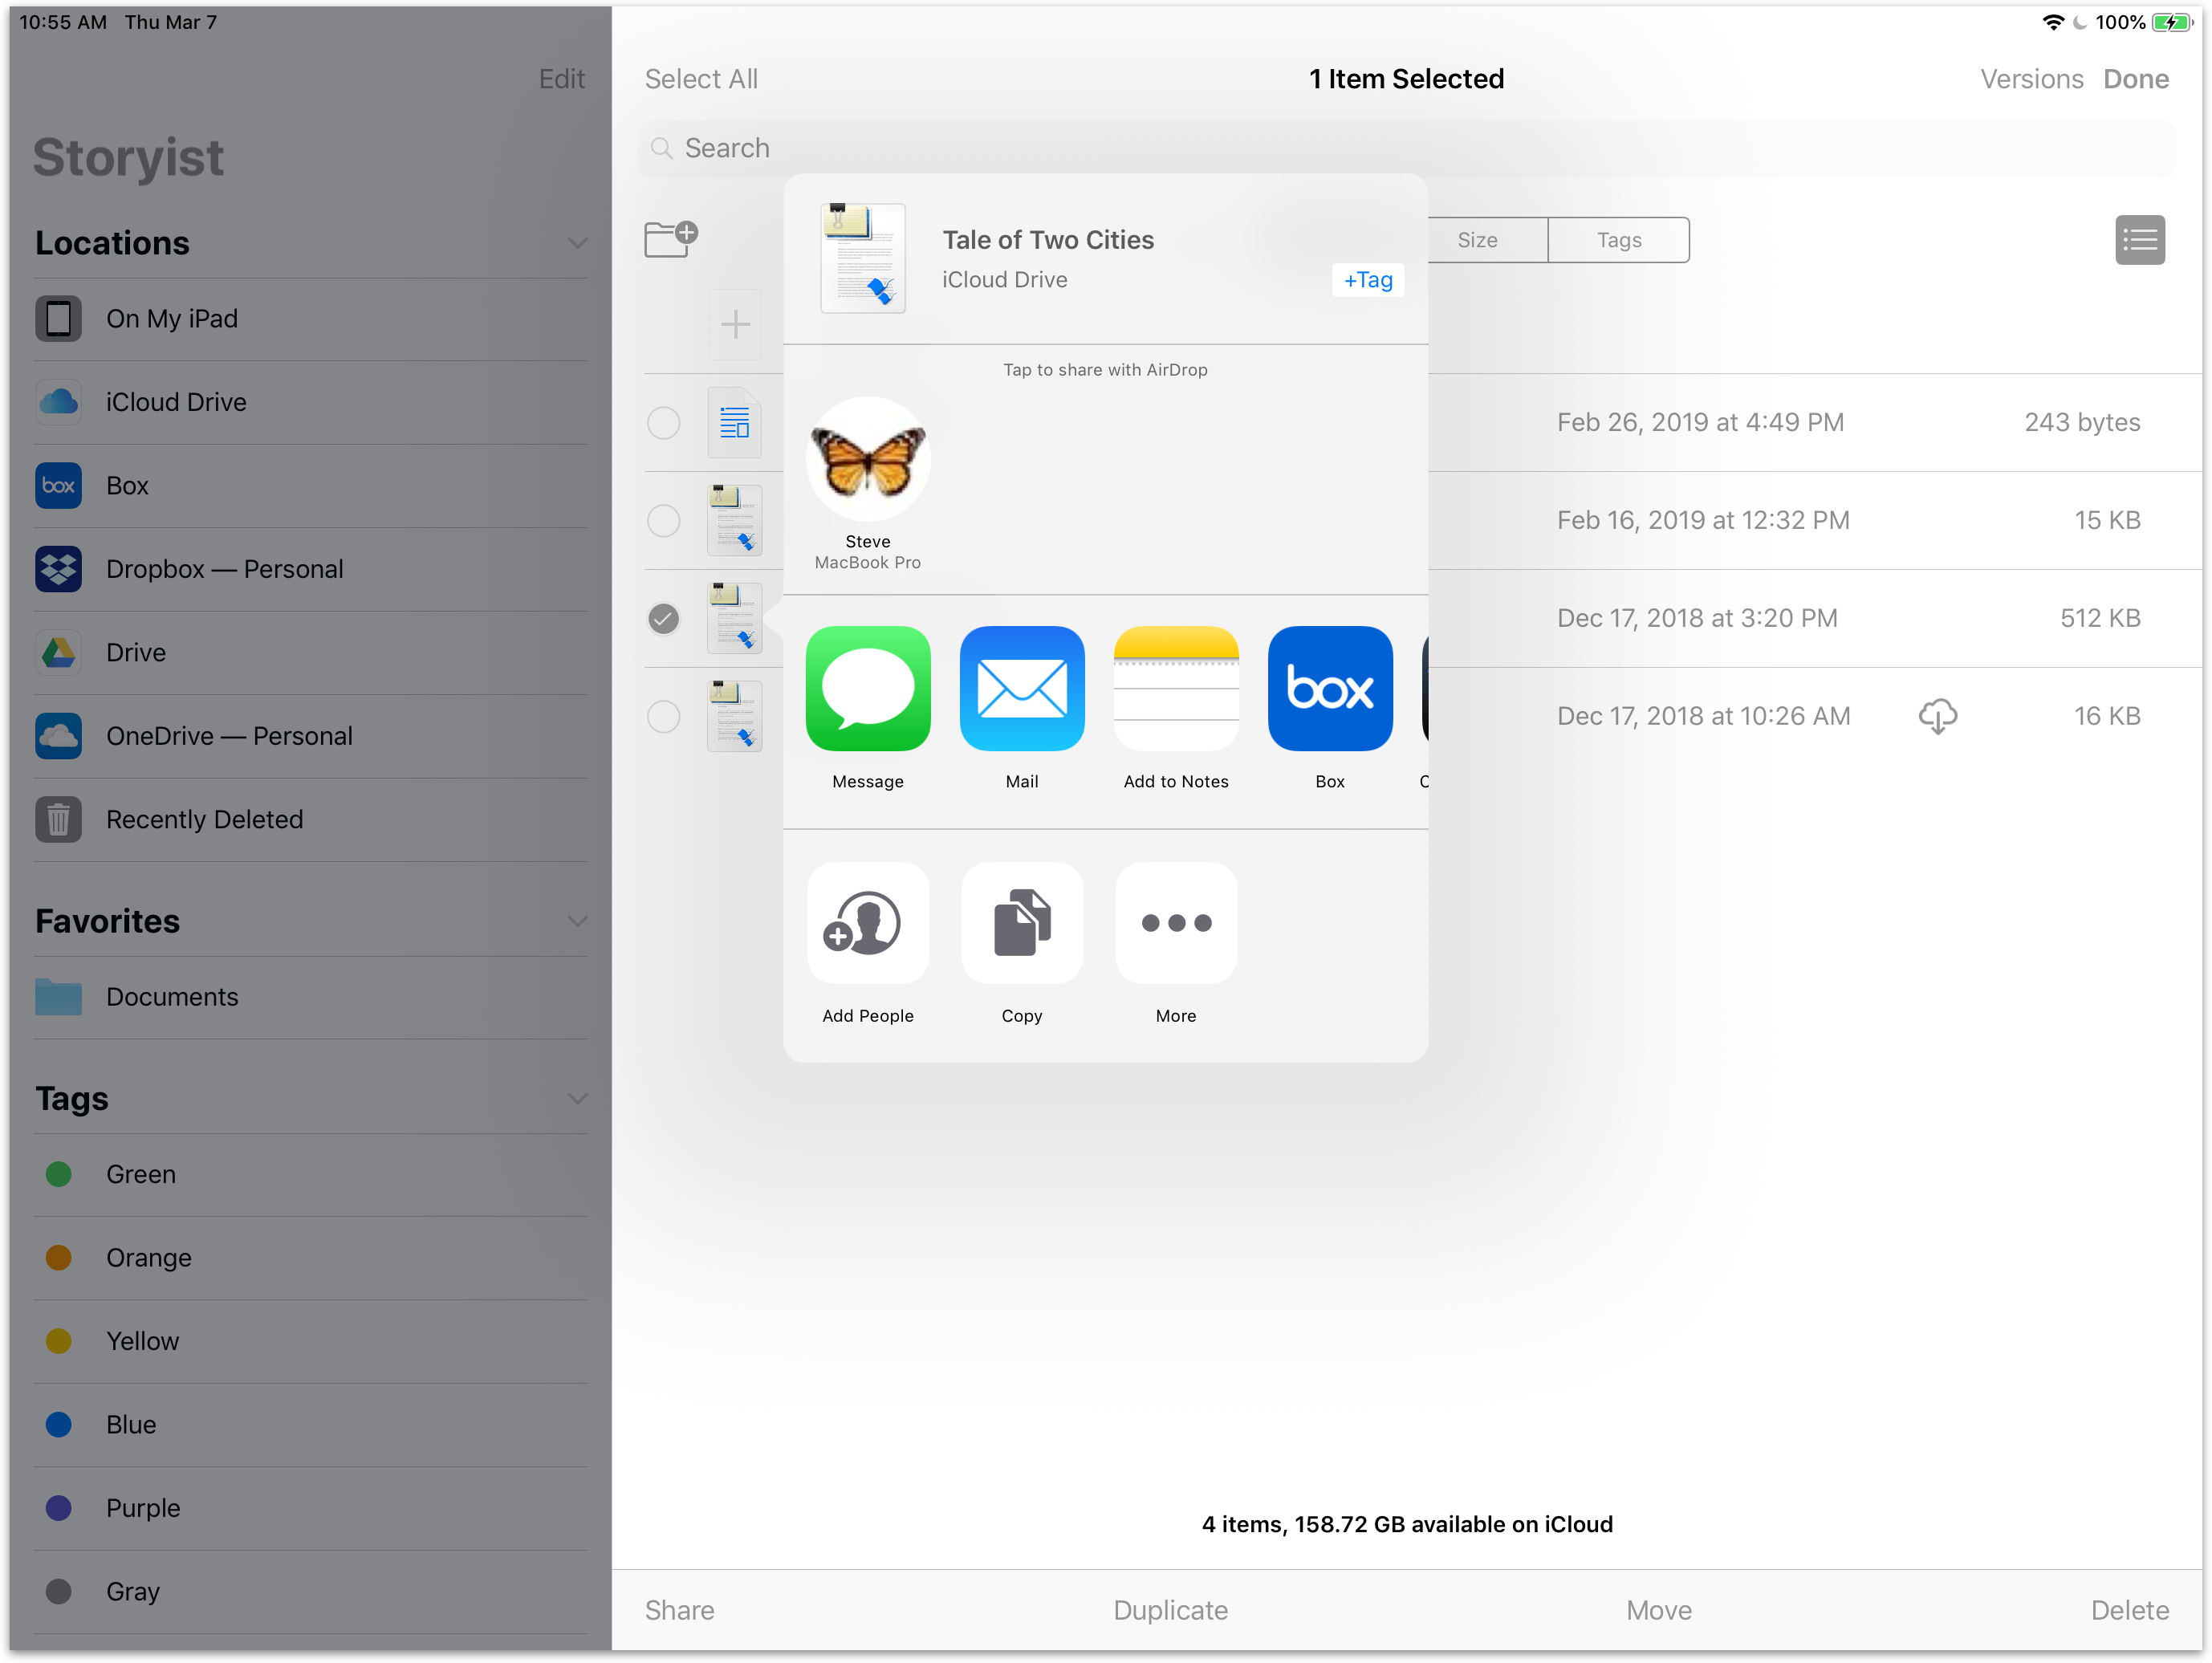Viewport: 2212px width, 1663px height.
Task: Collapse the Favorites section
Action: (577, 921)
